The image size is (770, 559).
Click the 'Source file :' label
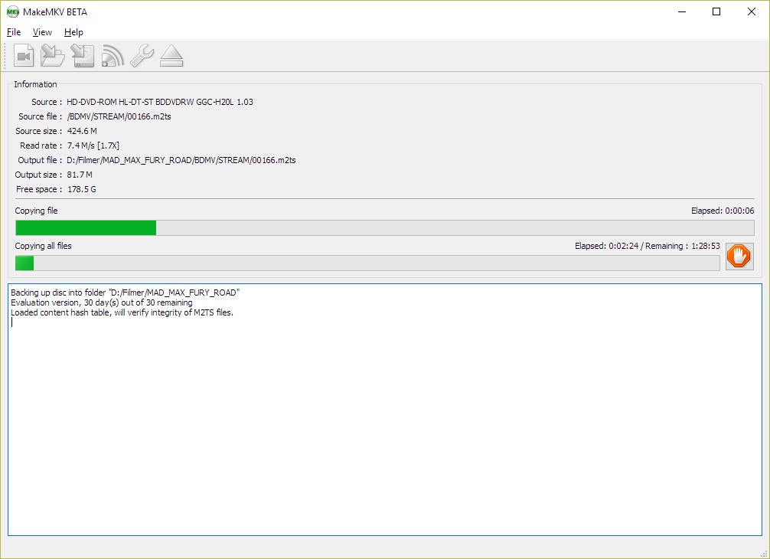(41, 116)
